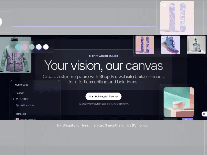Choose the sage green color swatch
The height and width of the screenshot is (155, 207).
pos(32,47)
